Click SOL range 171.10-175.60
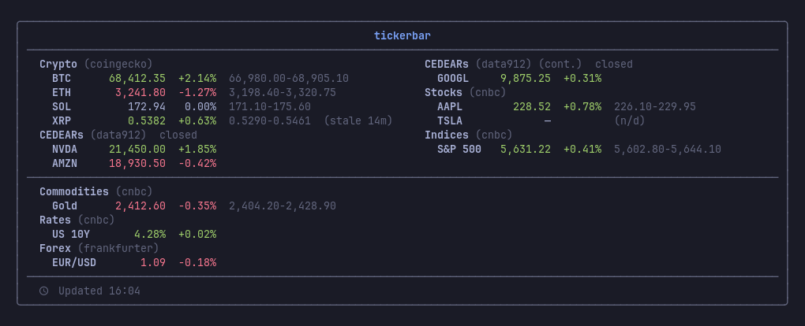Image resolution: width=805 pixels, height=326 pixels. click(x=270, y=107)
